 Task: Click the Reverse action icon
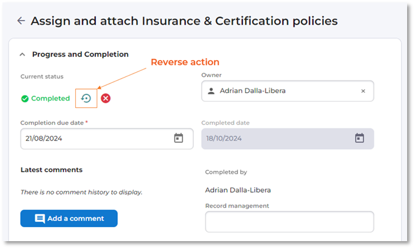[x=86, y=98]
